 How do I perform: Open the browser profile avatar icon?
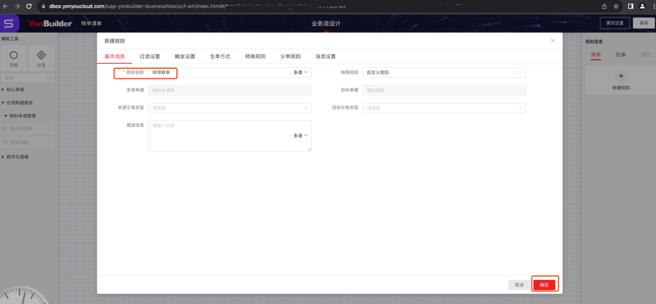pos(643,6)
